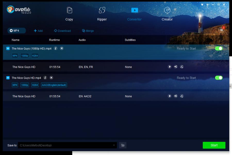Click the MP4 profile switcher button

coord(16,31)
